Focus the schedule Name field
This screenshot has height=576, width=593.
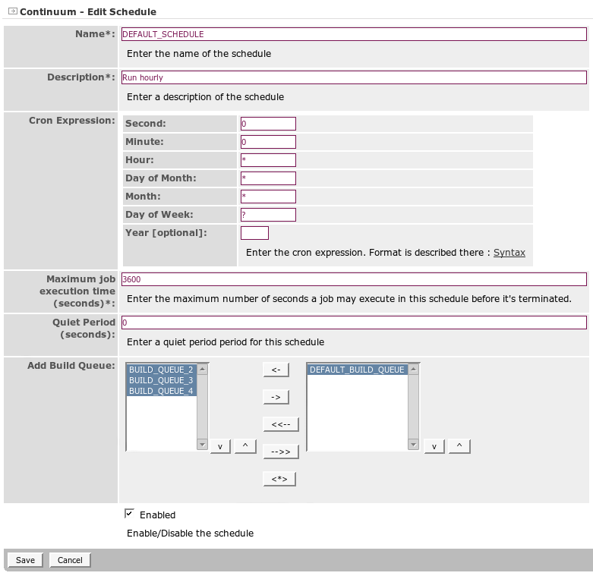[x=353, y=34]
